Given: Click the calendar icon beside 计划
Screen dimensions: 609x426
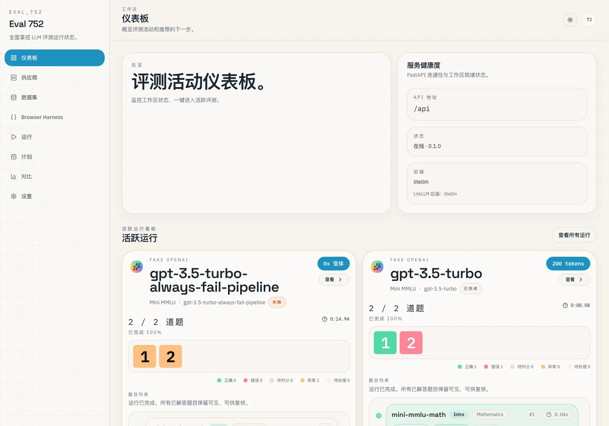Looking at the screenshot, I should click(14, 157).
